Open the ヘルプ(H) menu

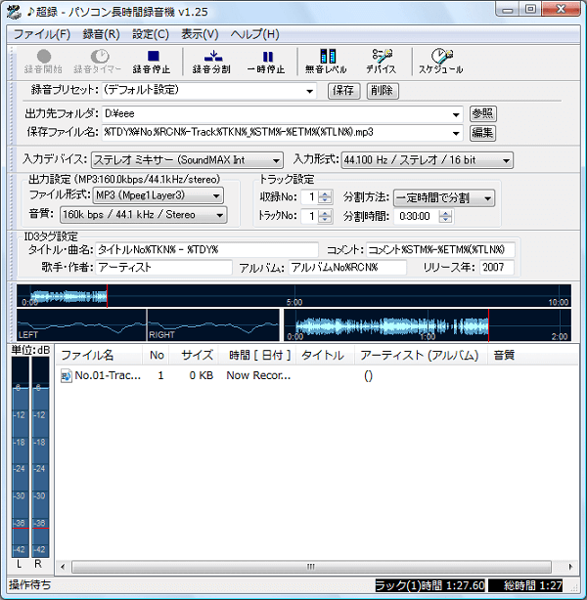pyautogui.click(x=254, y=34)
